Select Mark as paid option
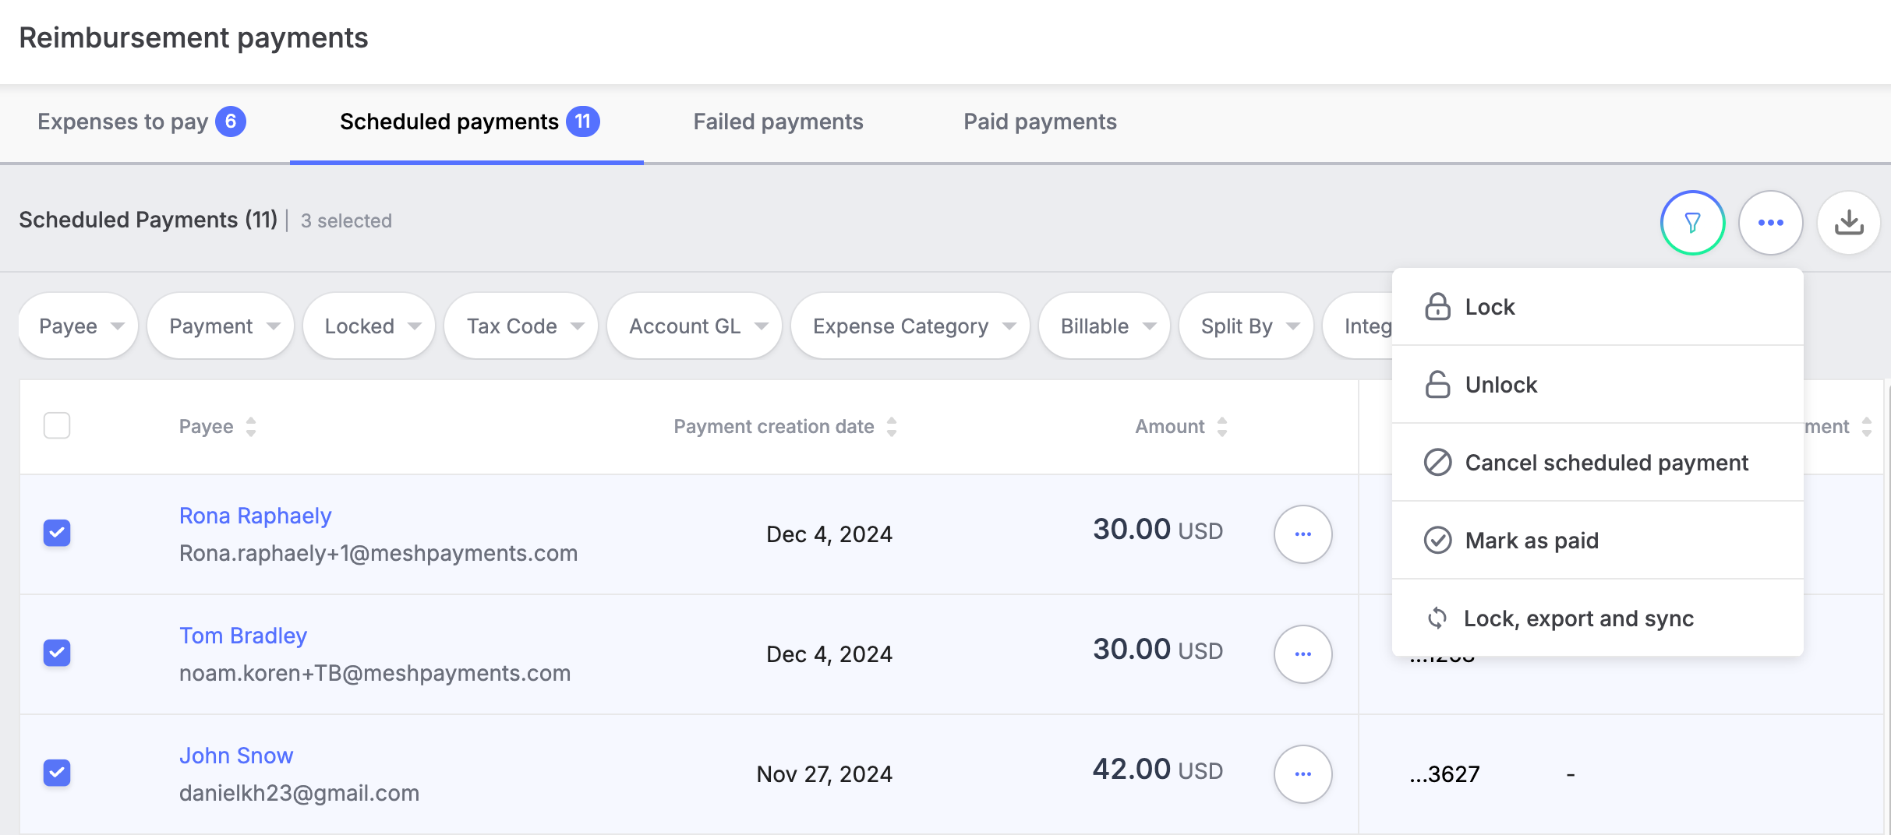Screen dimensions: 1891x835 pos(1531,541)
